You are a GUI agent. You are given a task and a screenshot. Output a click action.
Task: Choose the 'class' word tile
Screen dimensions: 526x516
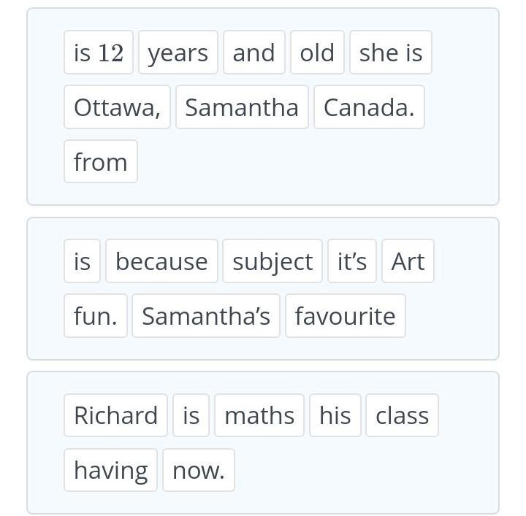[x=403, y=415]
